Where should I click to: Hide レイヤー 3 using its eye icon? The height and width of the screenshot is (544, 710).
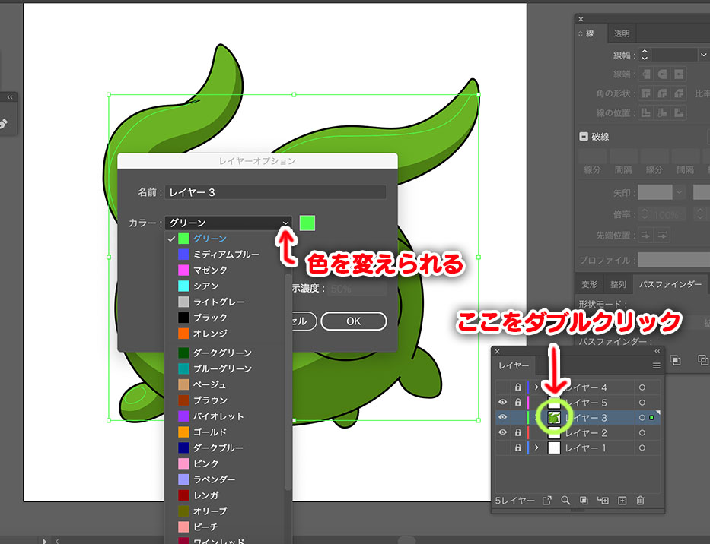pyautogui.click(x=502, y=417)
